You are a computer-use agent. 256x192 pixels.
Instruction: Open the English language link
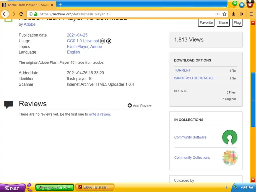pyautogui.click(x=73, y=52)
